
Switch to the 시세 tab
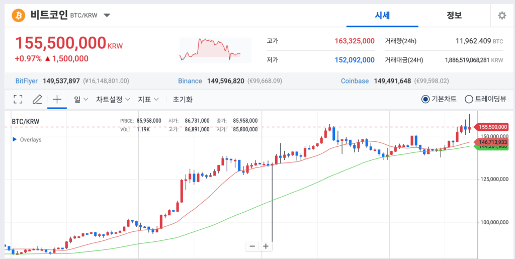click(x=382, y=16)
